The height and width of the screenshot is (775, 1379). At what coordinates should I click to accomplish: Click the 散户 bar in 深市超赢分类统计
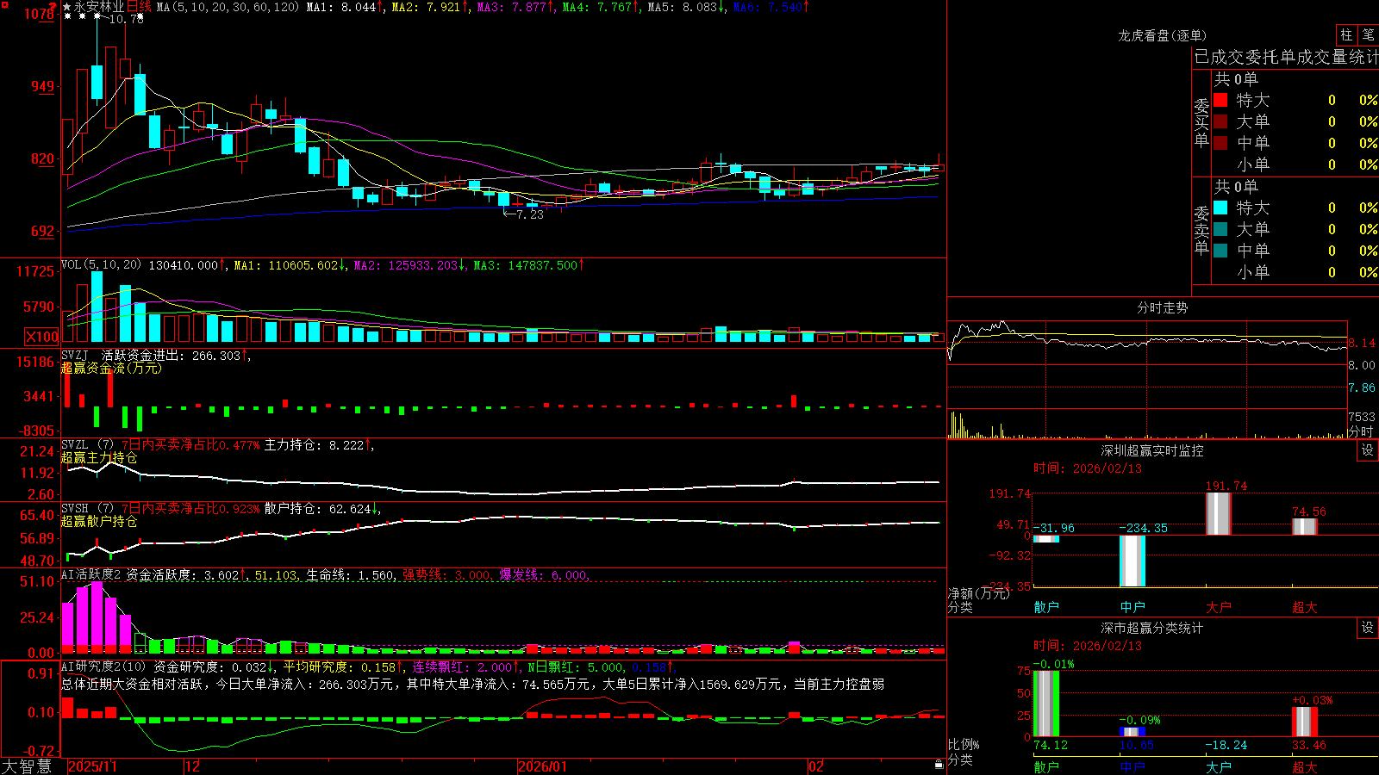click(1045, 704)
